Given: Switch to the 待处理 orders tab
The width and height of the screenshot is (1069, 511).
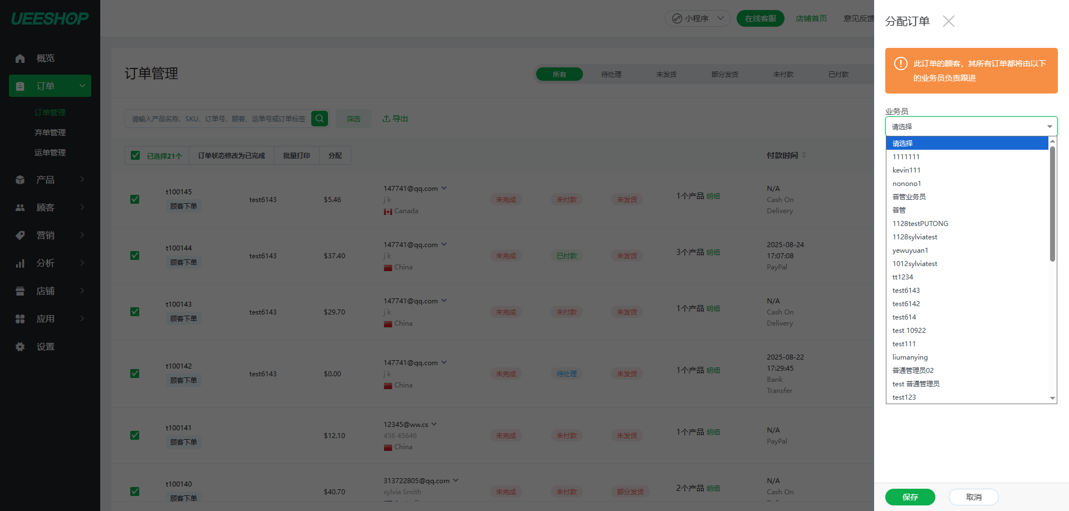Looking at the screenshot, I should [611, 75].
